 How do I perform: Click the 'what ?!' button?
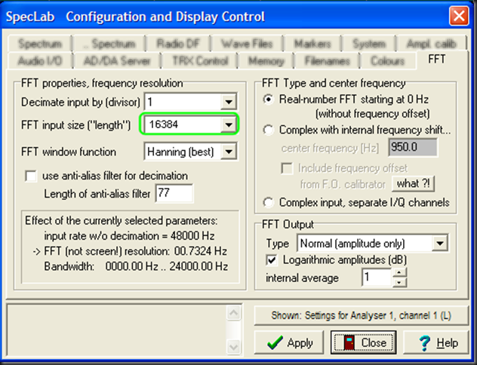[x=413, y=183]
